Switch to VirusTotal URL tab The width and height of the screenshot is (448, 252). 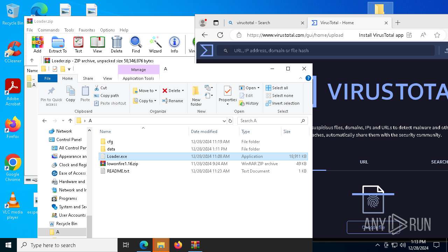pos(364,162)
